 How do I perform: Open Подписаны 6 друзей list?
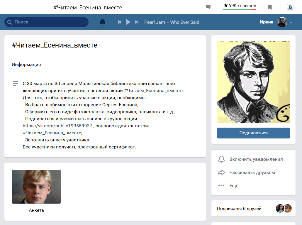(x=239, y=209)
